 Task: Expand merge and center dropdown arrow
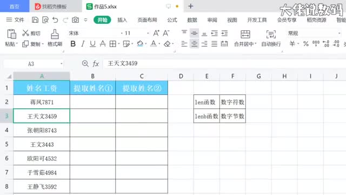(x=255, y=44)
